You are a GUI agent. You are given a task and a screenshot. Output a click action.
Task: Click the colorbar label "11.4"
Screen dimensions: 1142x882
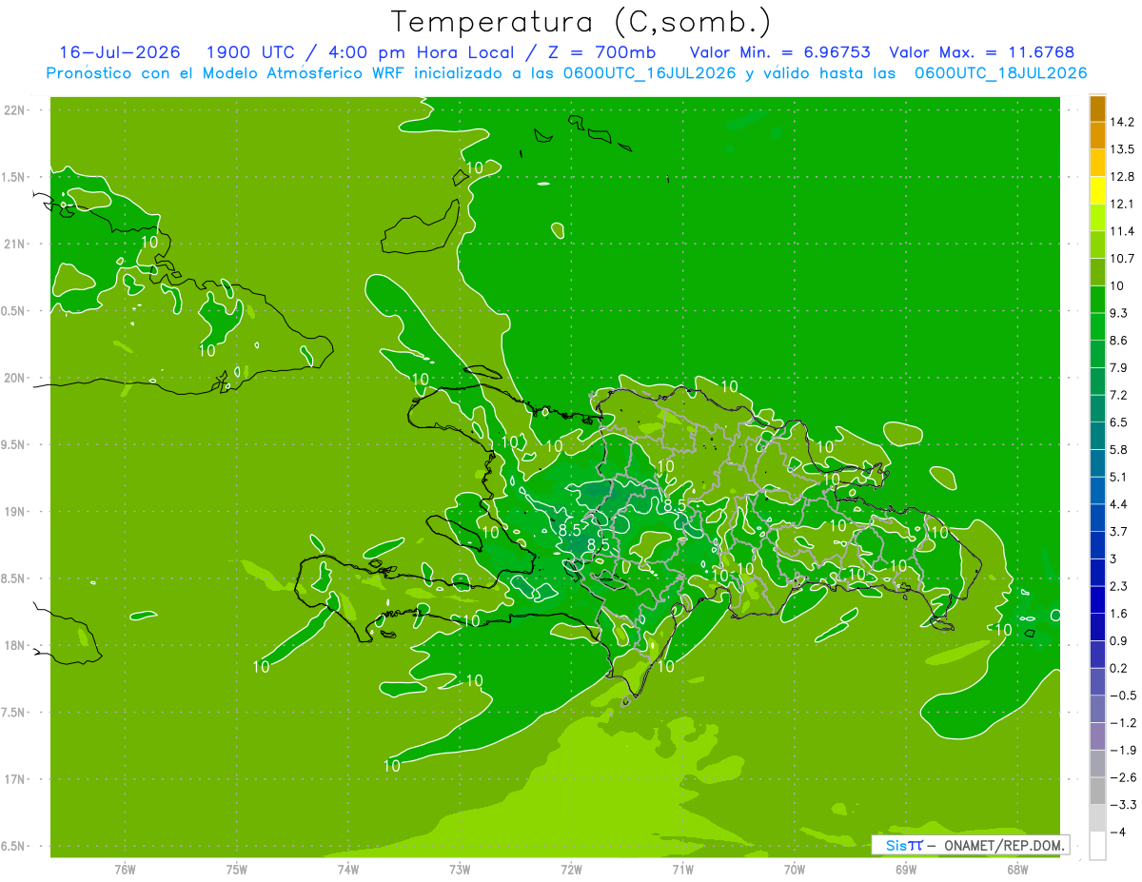pos(1122,231)
